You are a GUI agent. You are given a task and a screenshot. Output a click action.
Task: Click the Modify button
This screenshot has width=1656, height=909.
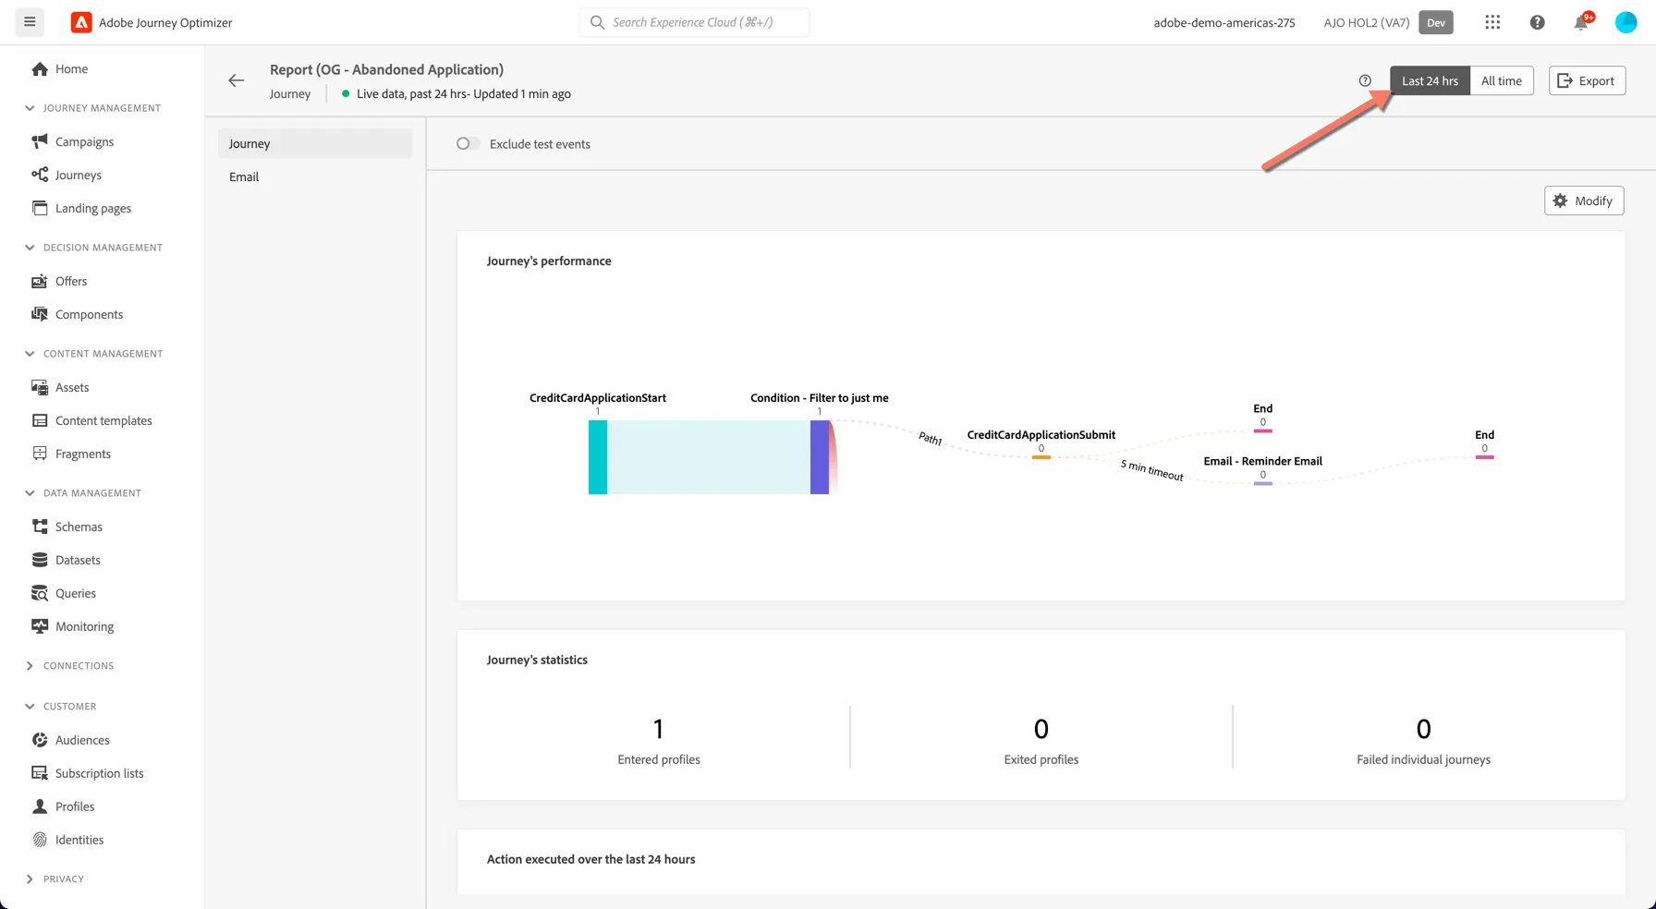click(x=1584, y=200)
